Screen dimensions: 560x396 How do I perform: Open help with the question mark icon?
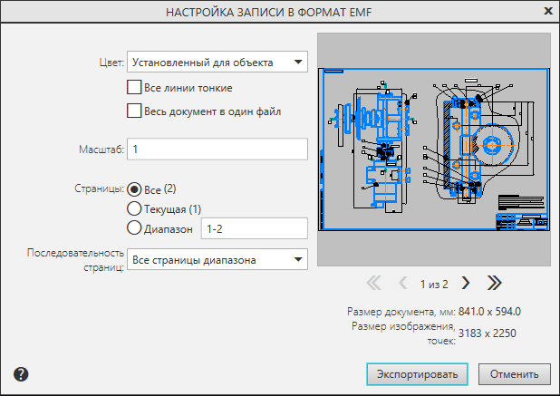click(x=21, y=373)
